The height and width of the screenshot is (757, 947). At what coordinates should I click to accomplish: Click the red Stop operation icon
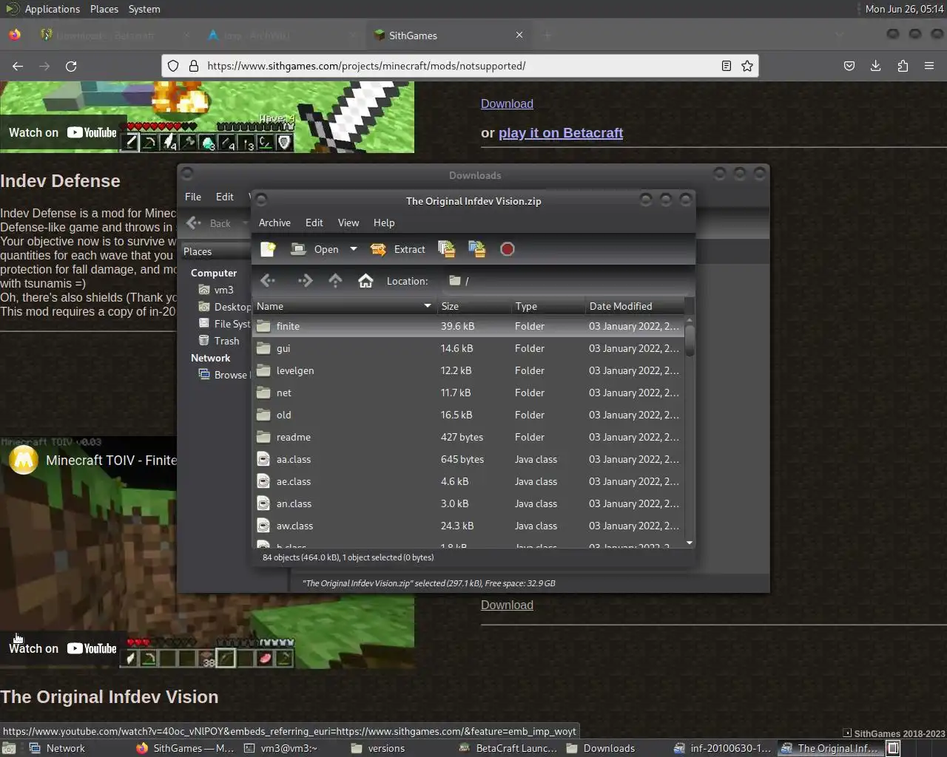508,249
